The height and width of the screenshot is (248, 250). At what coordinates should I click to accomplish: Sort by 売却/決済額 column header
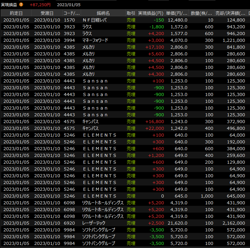click(231, 13)
